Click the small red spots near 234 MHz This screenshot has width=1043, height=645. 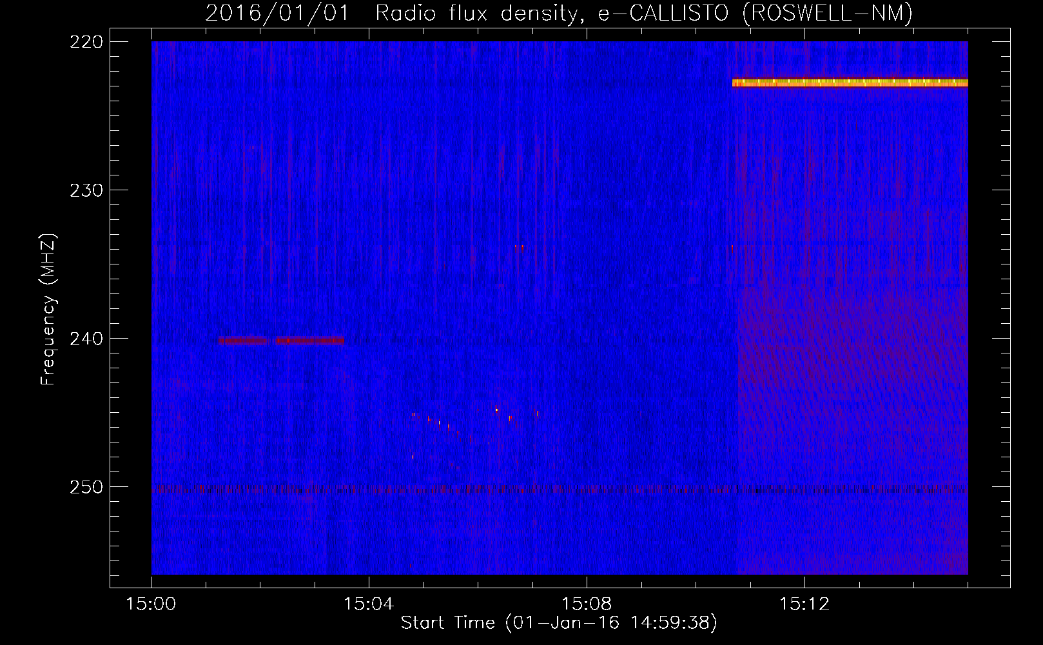pyautogui.click(x=519, y=246)
